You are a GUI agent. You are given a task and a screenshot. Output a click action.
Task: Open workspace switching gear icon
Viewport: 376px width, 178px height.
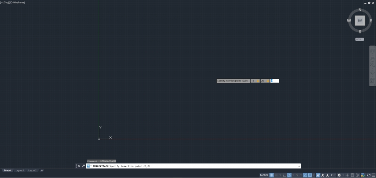(x=339, y=175)
